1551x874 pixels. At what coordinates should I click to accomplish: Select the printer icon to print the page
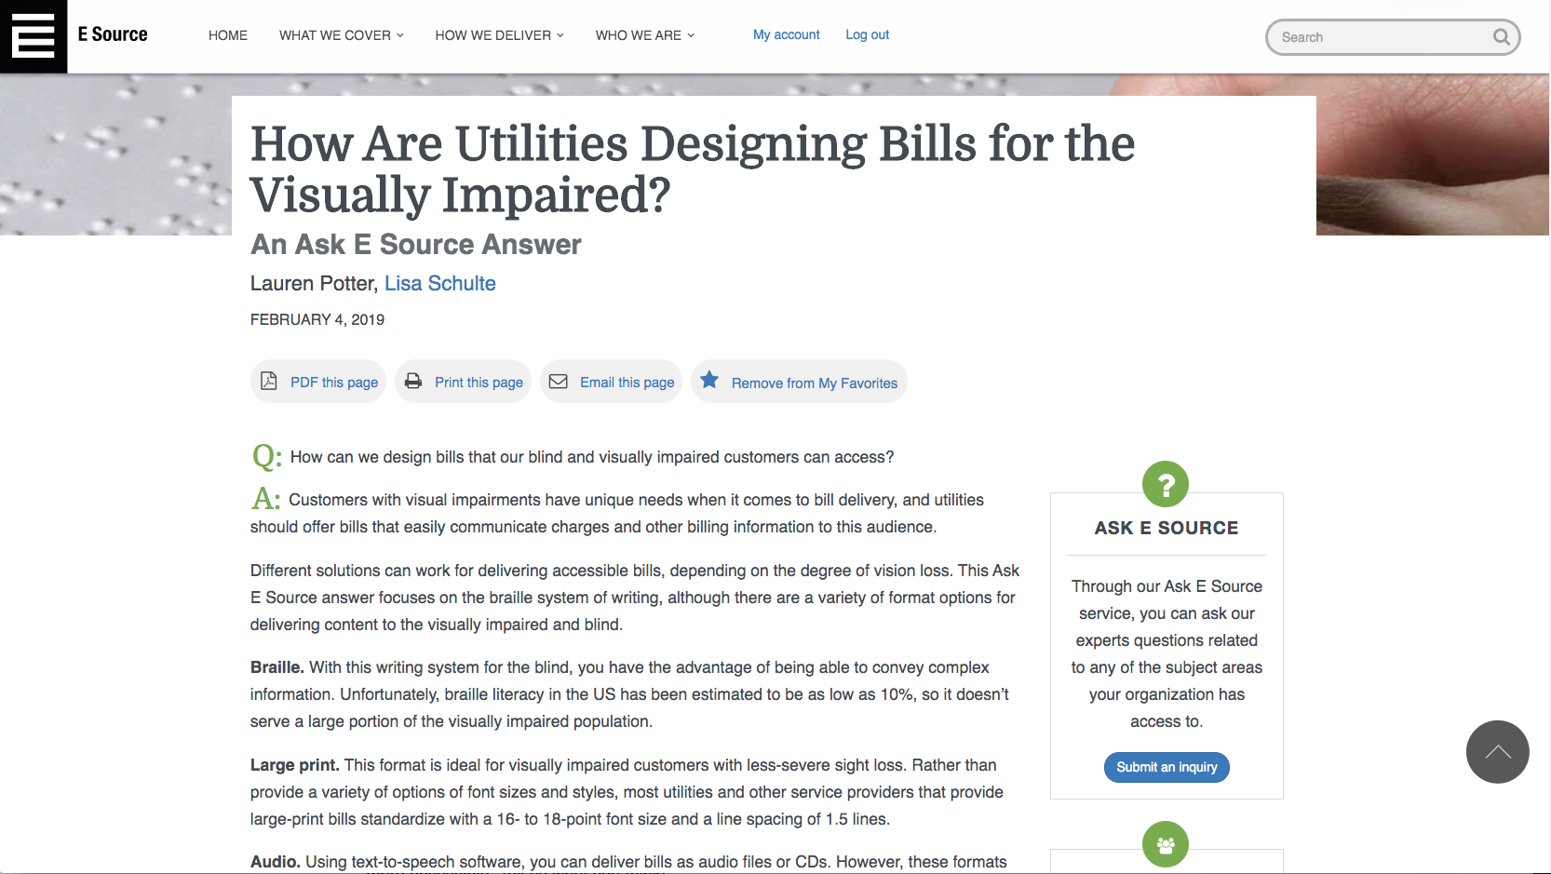coord(413,381)
